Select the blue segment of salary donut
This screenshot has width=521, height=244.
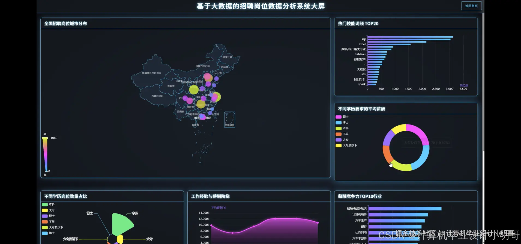click(x=423, y=159)
